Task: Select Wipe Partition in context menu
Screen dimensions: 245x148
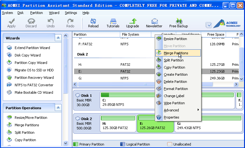Action: (x=178, y=103)
